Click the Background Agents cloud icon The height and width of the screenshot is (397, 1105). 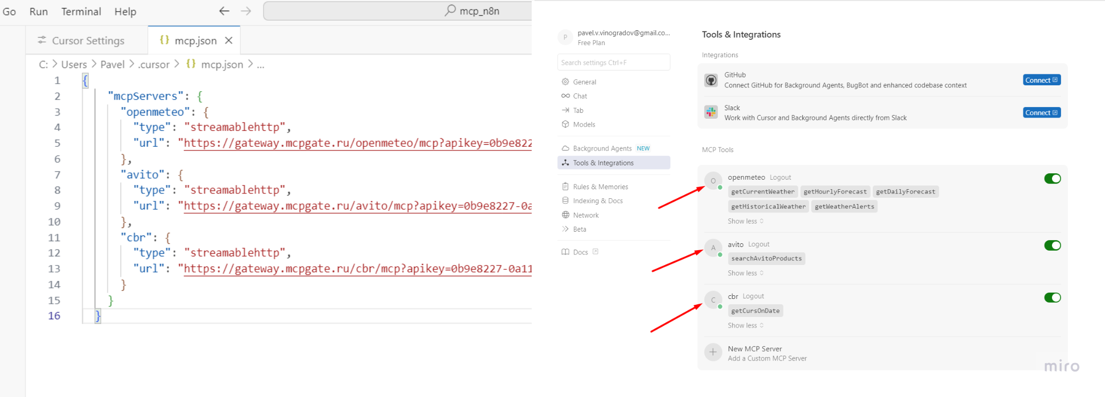coord(565,148)
